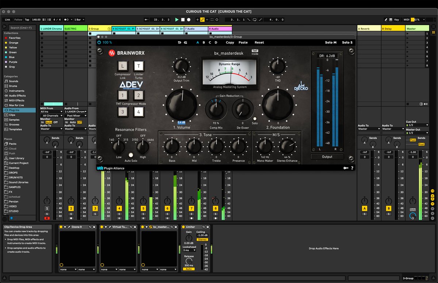Select the ELECTRIC track header
The width and height of the screenshot is (438, 283).
point(76,28)
